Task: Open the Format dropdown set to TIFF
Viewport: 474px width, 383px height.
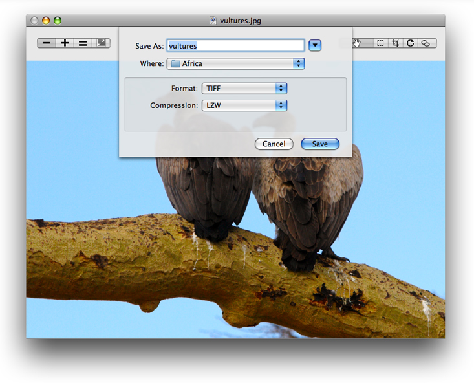Action: point(244,88)
